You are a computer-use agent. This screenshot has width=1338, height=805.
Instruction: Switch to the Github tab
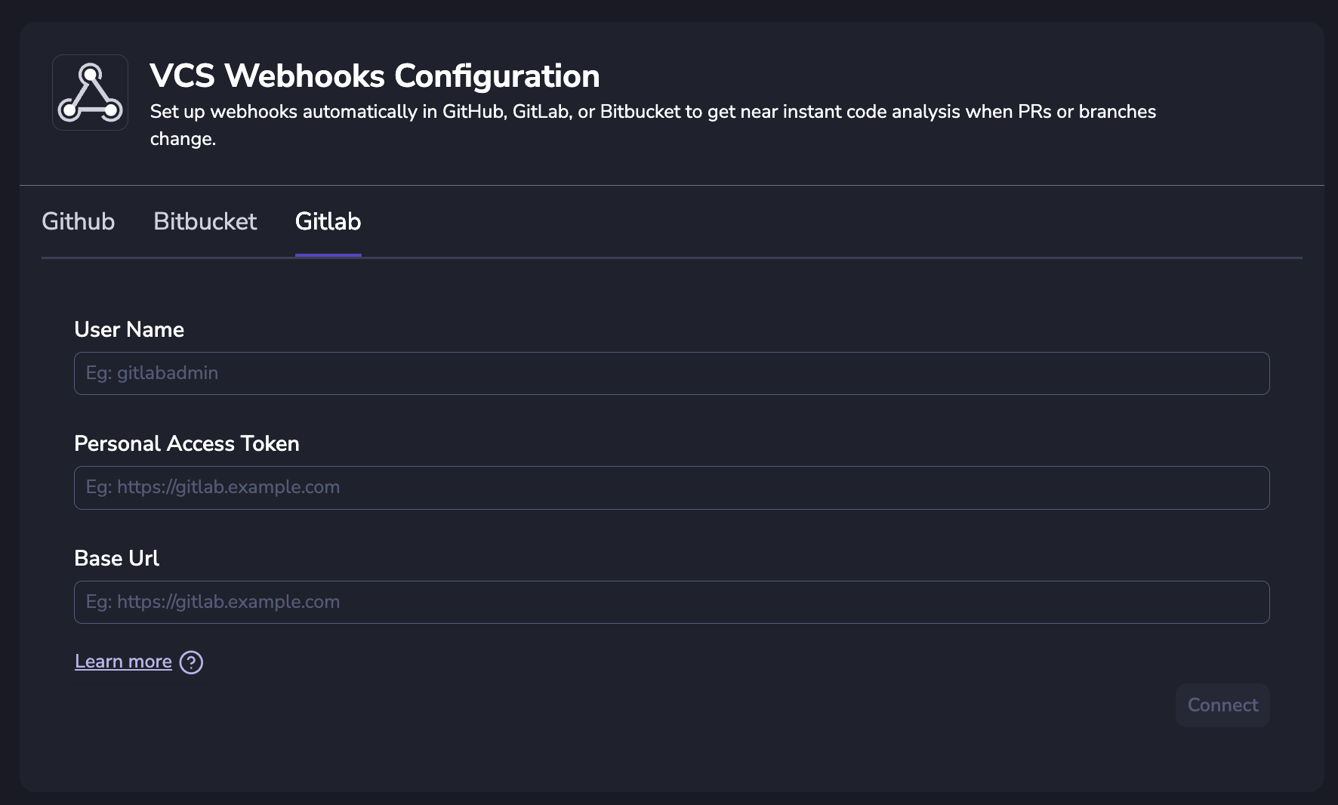[x=79, y=221]
